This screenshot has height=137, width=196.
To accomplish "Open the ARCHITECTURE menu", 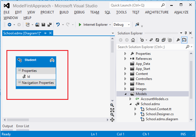I will (157, 12).
